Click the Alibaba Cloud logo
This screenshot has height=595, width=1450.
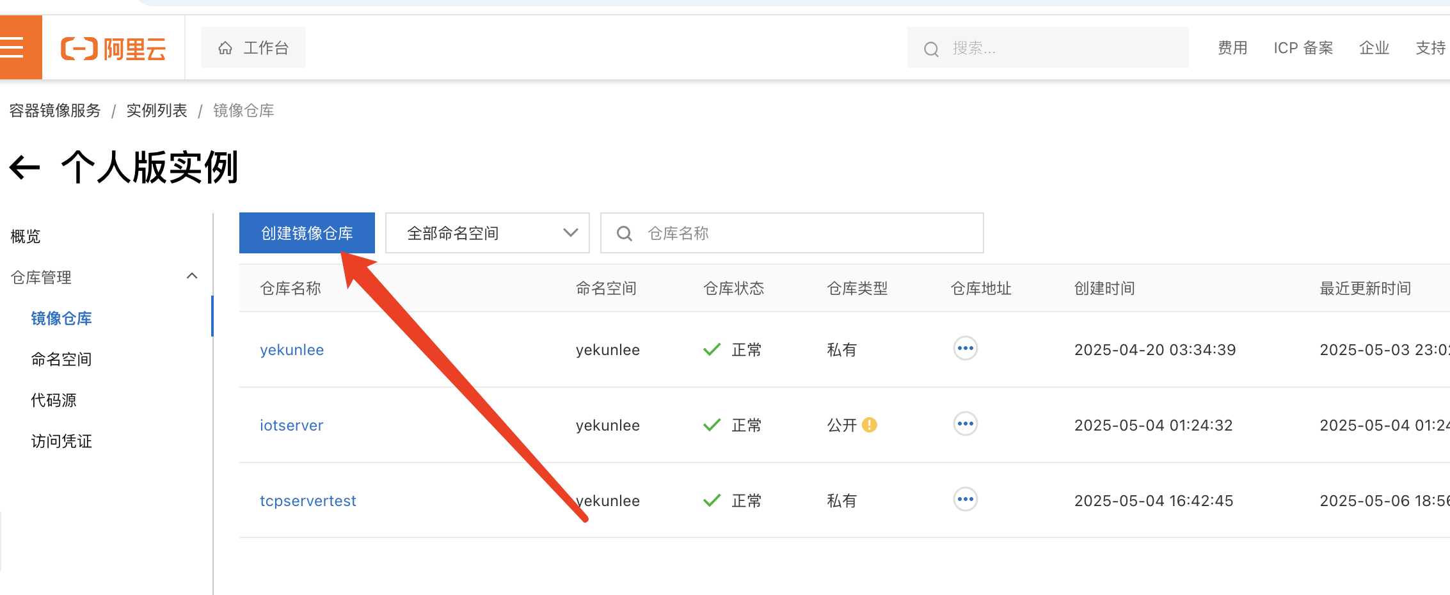pos(113,49)
